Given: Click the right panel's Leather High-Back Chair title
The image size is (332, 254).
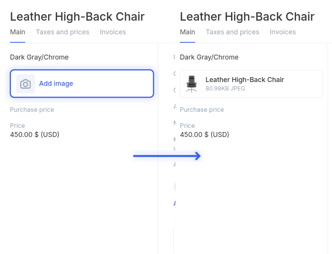Looking at the screenshot, I should [x=247, y=17].
